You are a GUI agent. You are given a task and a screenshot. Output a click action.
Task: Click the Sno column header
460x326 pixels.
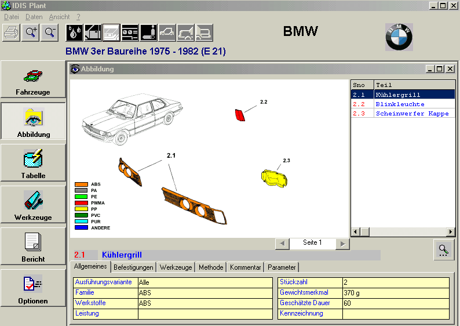362,85
